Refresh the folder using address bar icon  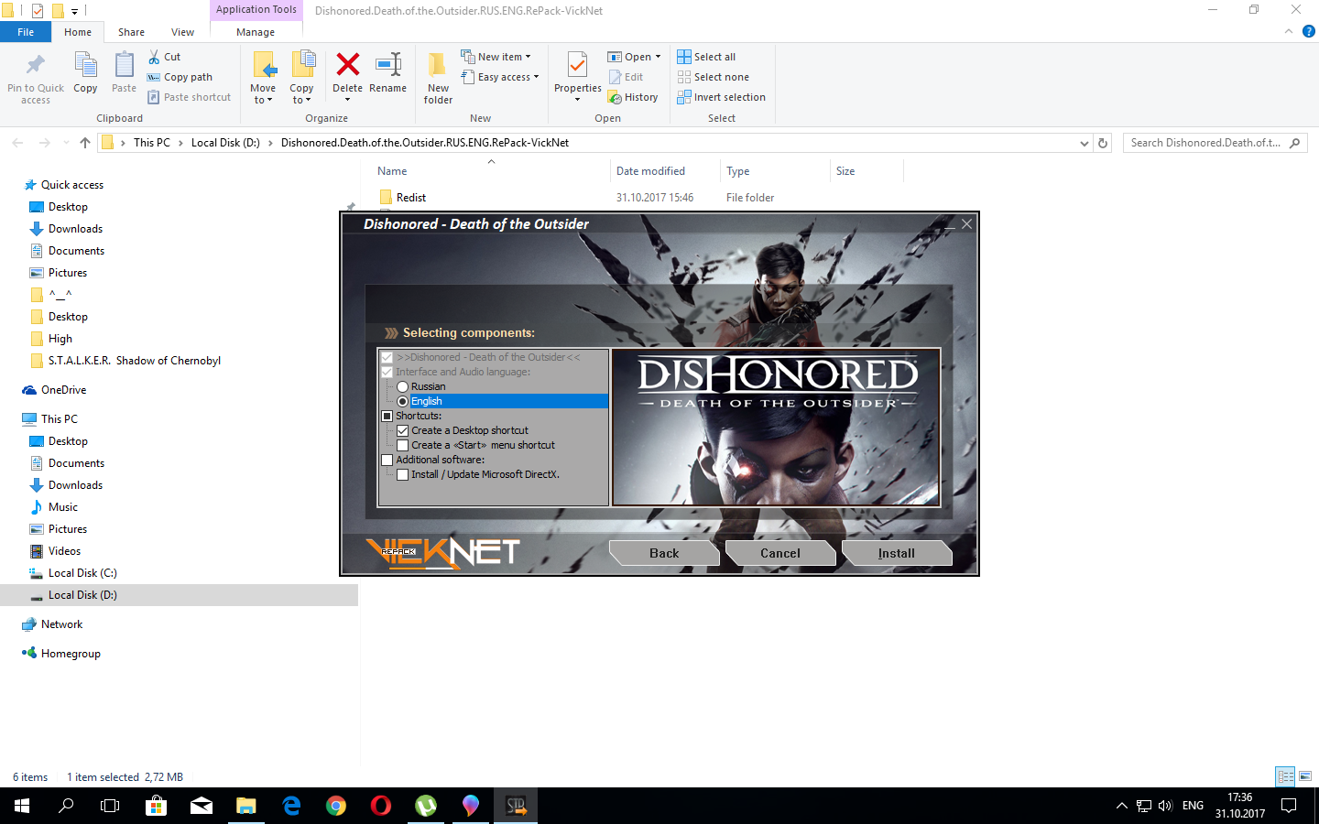(1103, 143)
